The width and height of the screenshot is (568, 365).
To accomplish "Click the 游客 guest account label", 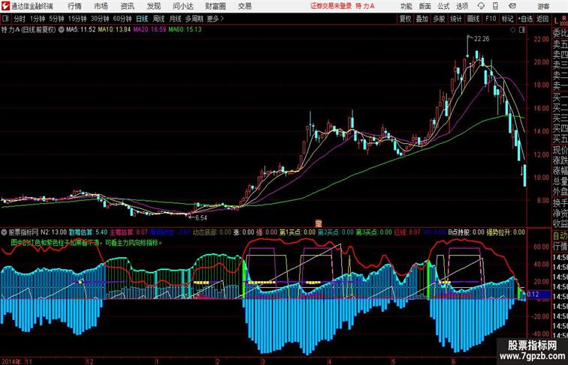I will [x=543, y=6].
